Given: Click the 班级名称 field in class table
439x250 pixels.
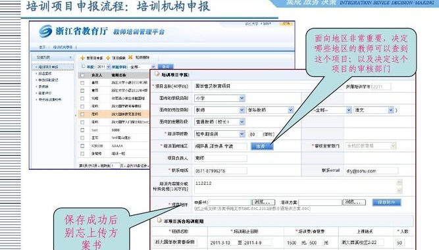Looking at the screenshot, I should click(x=176, y=242).
